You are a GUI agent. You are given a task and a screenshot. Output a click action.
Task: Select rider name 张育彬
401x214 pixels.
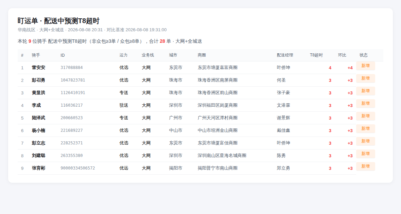pos(38,168)
